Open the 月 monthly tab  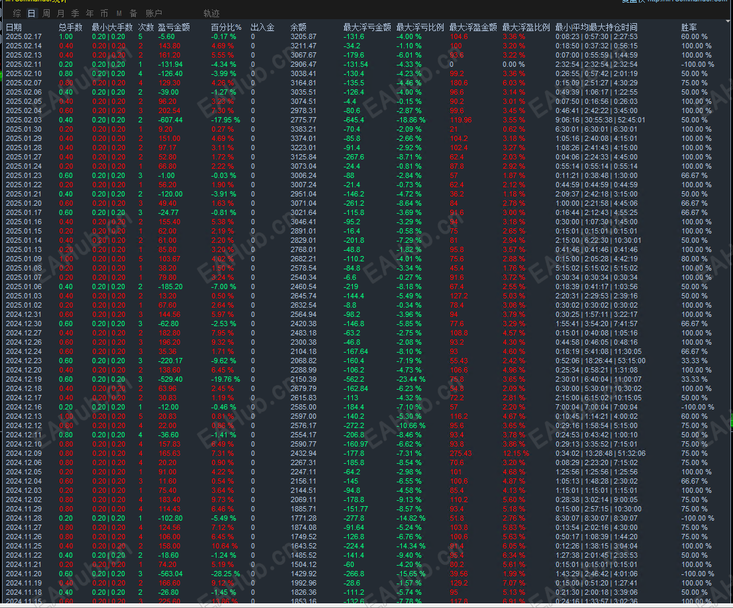tap(60, 13)
